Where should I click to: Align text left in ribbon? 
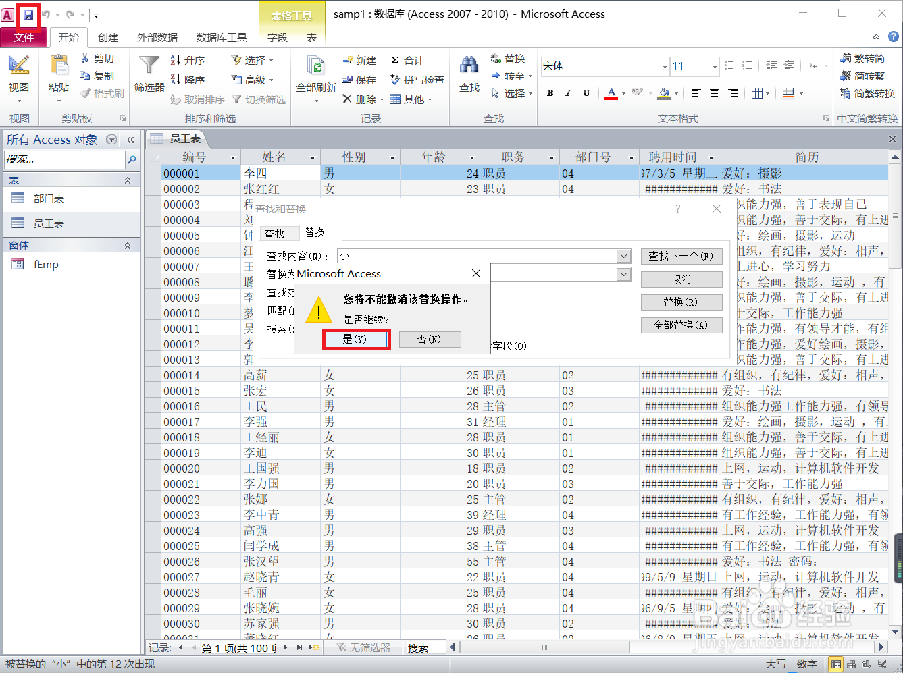[696, 93]
